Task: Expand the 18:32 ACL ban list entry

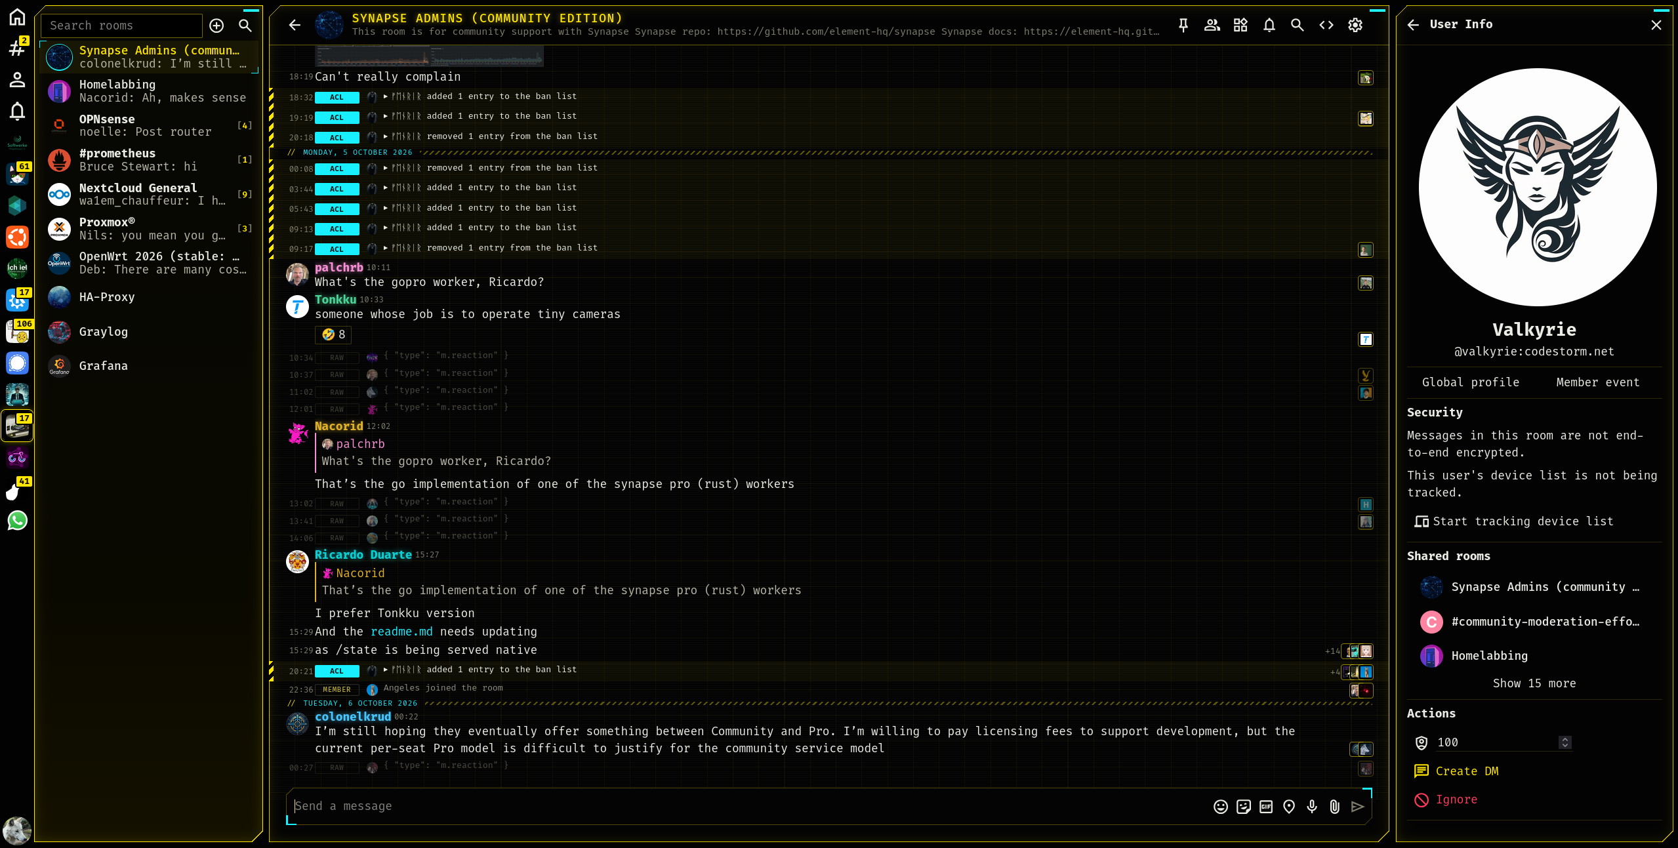Action: 386,96
